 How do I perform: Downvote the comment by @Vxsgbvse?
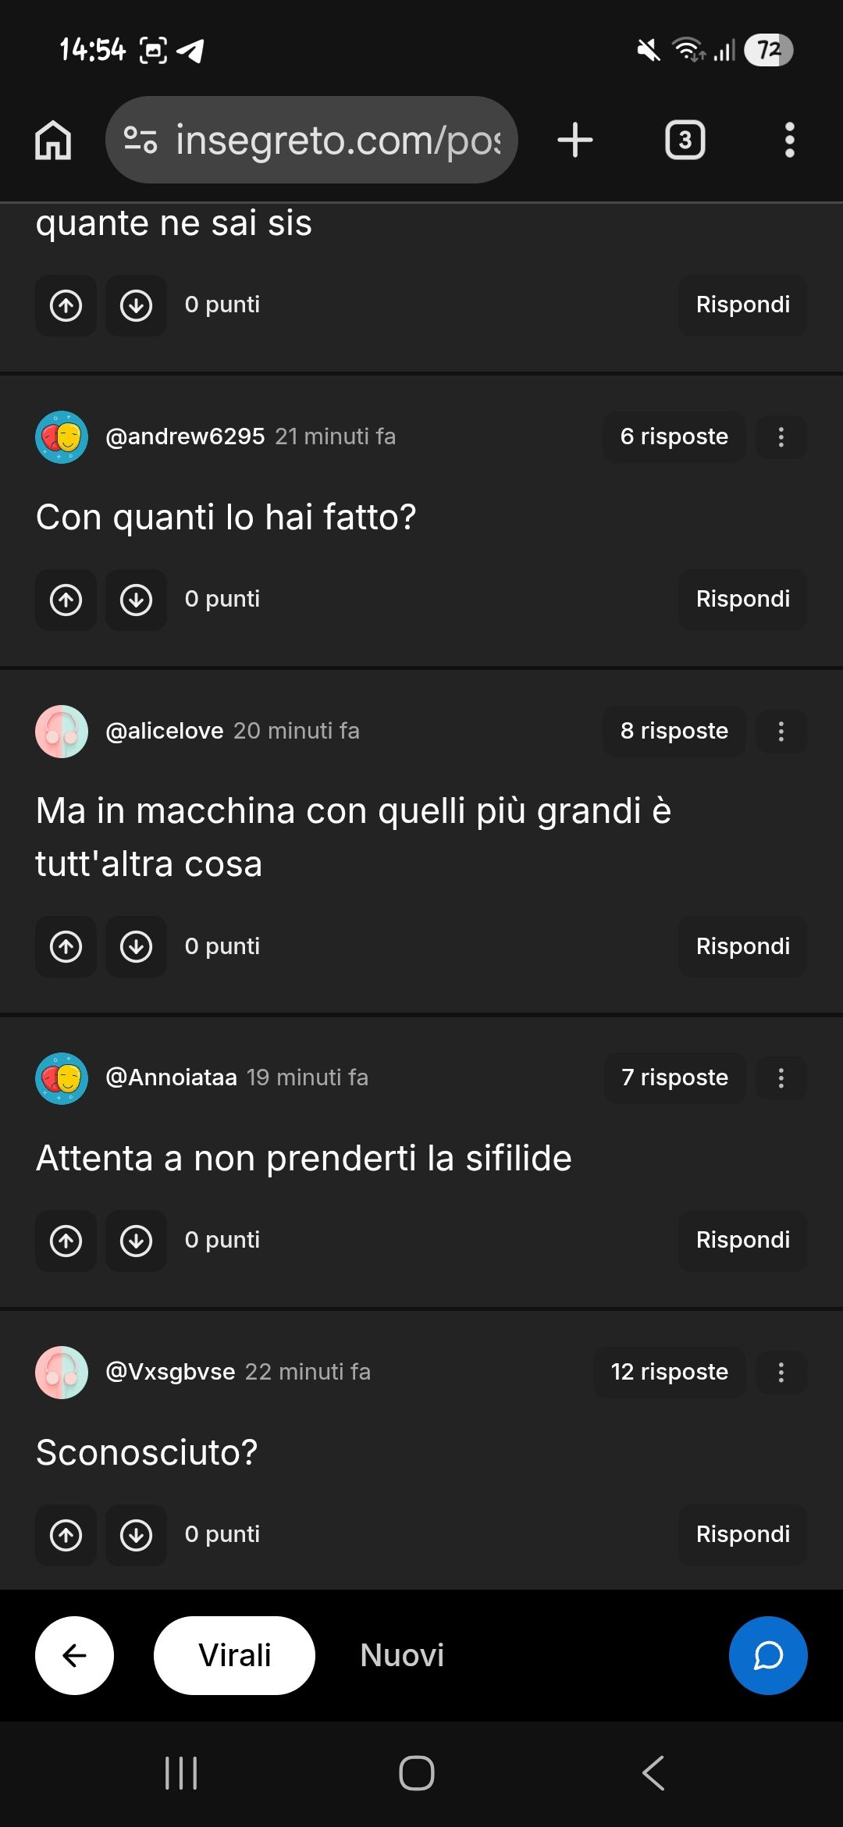[136, 1535]
